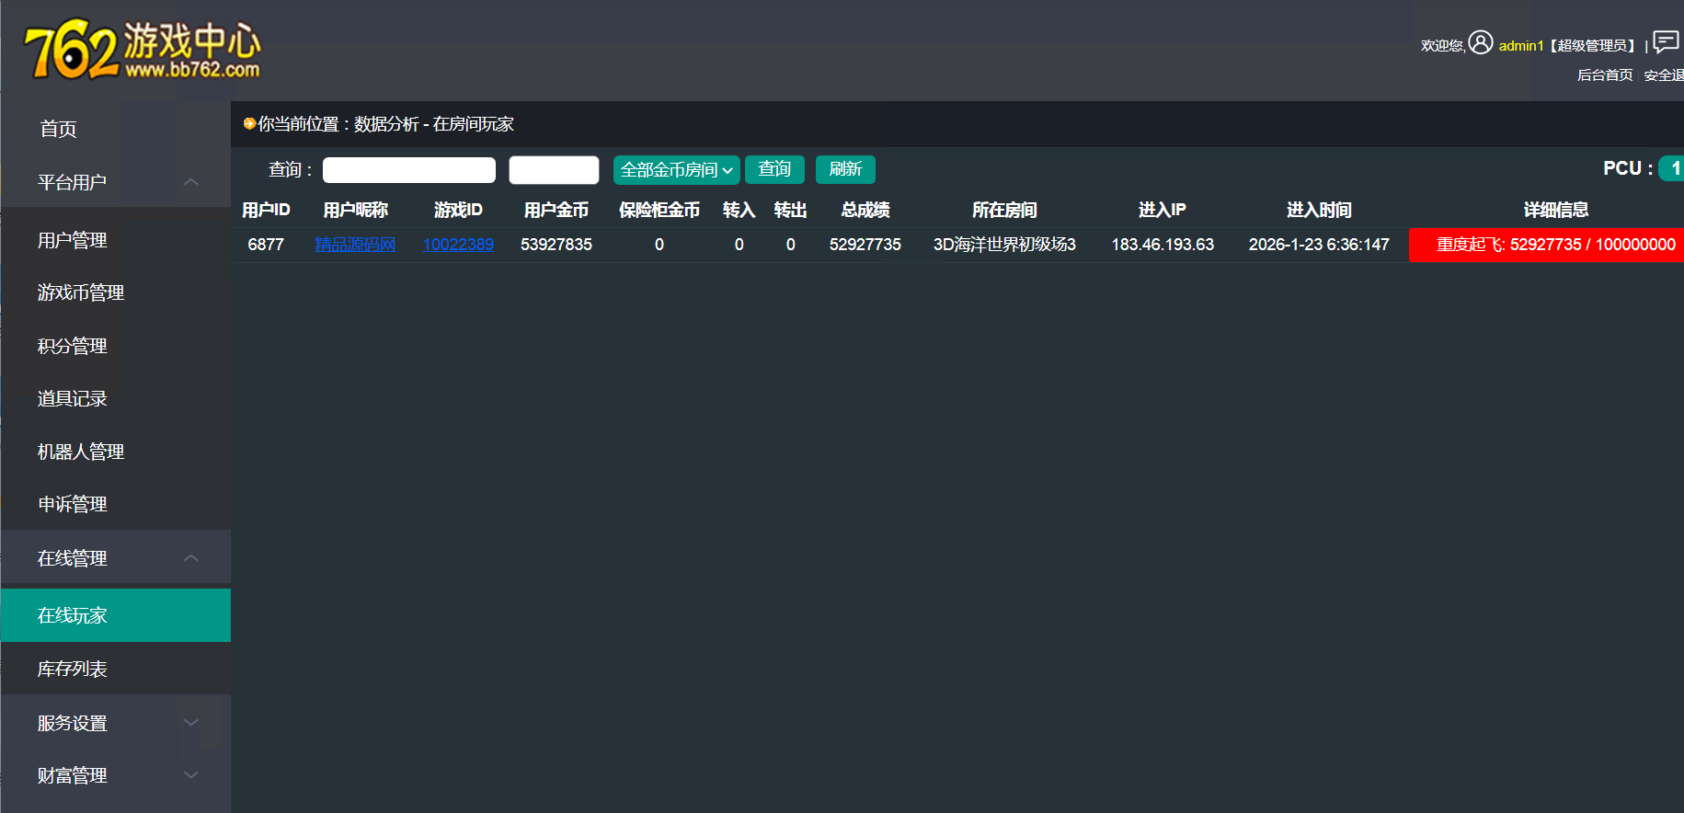Open the 库存列表 sidebar item
The height and width of the screenshot is (813, 1684).
point(73,669)
